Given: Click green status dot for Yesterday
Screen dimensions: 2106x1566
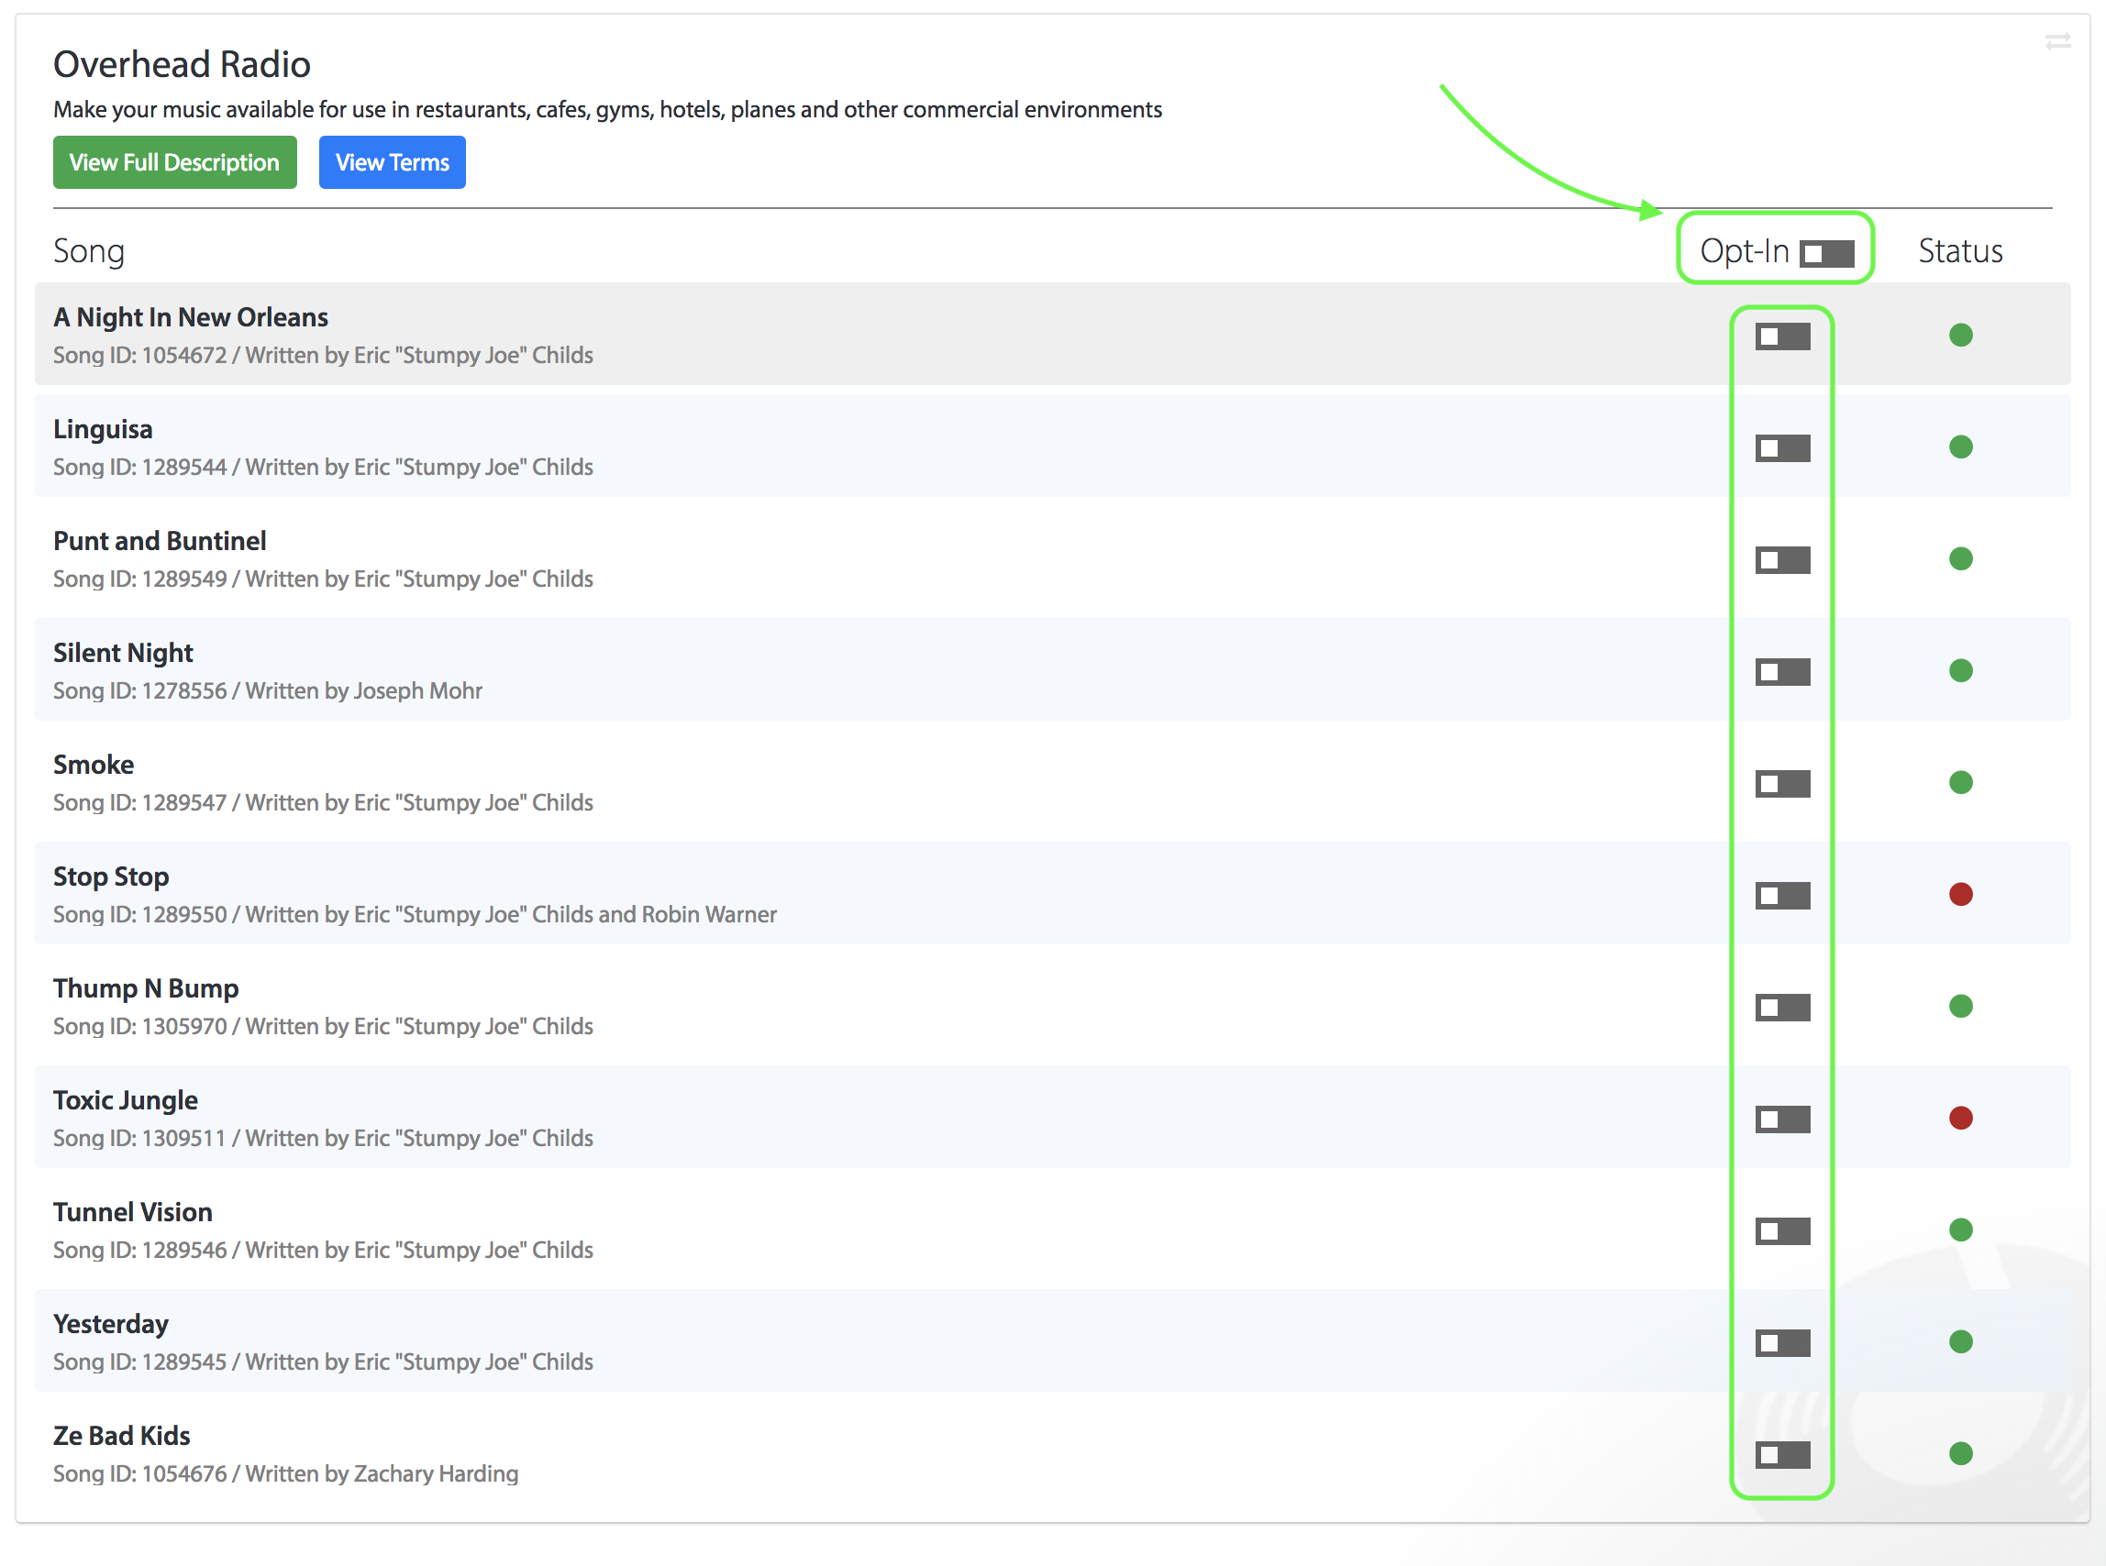Looking at the screenshot, I should pos(1960,1341).
